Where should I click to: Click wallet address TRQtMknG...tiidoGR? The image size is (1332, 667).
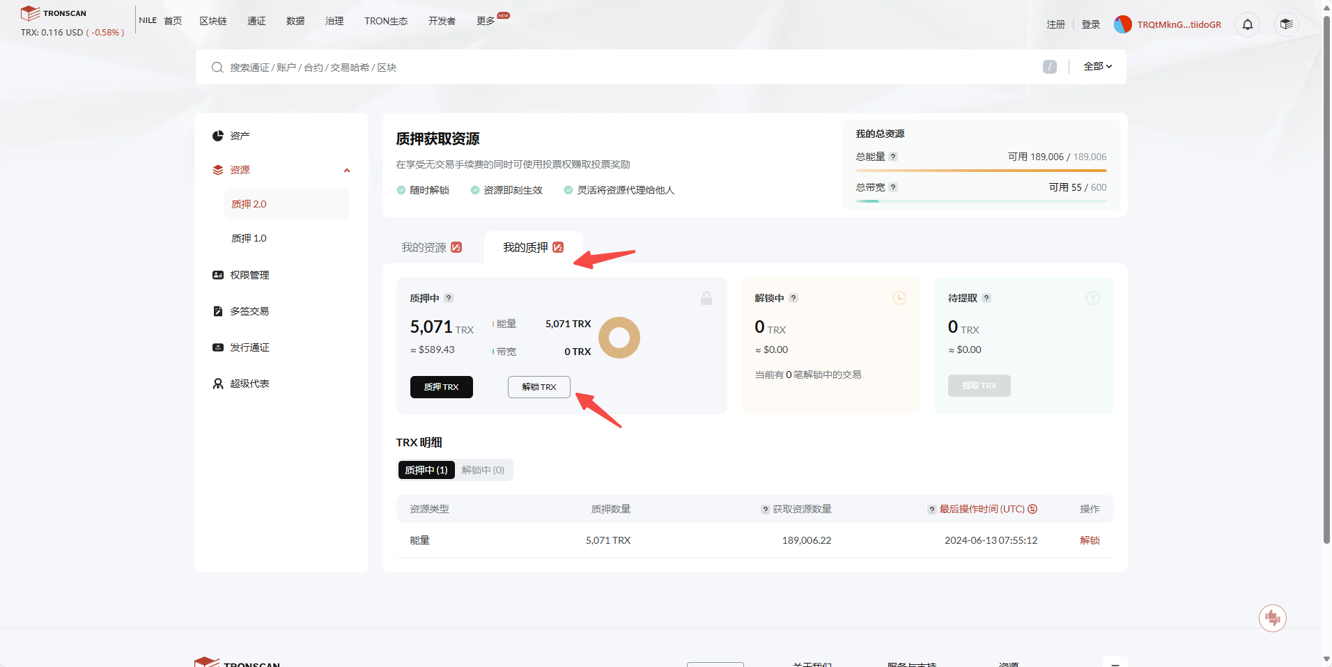(1179, 24)
